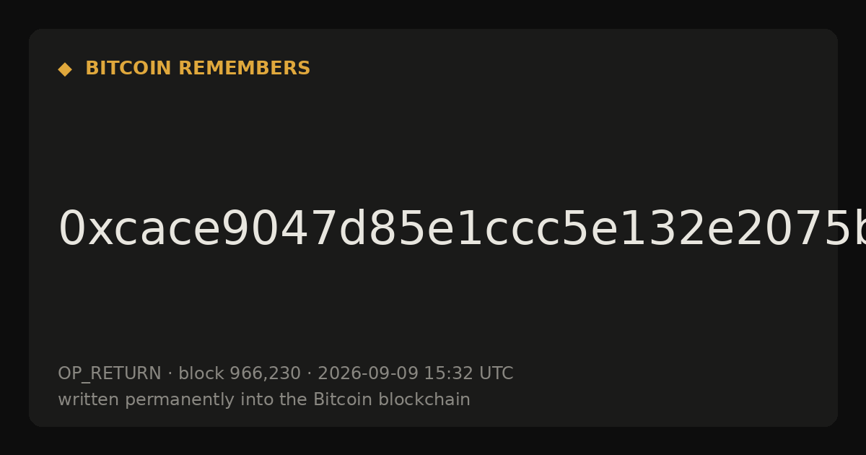Click the dot separator after OP_RETURN

pyautogui.click(x=170, y=374)
